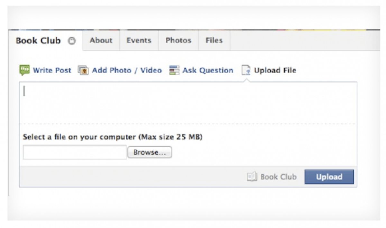The width and height of the screenshot is (386, 228).
Task: Click the notification icon beside Book Club
Action: tap(72, 41)
